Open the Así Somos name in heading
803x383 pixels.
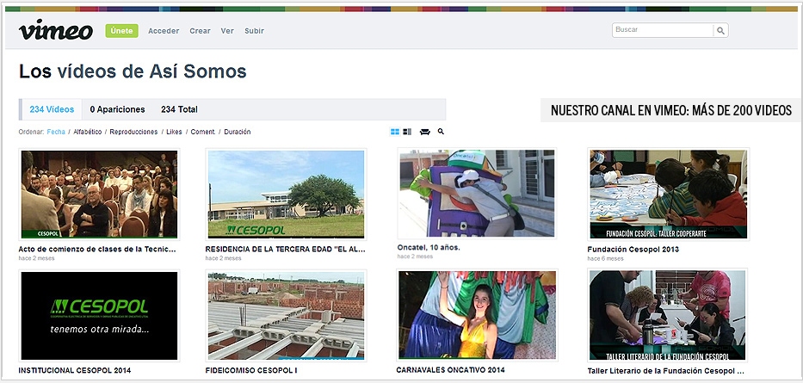[198, 71]
